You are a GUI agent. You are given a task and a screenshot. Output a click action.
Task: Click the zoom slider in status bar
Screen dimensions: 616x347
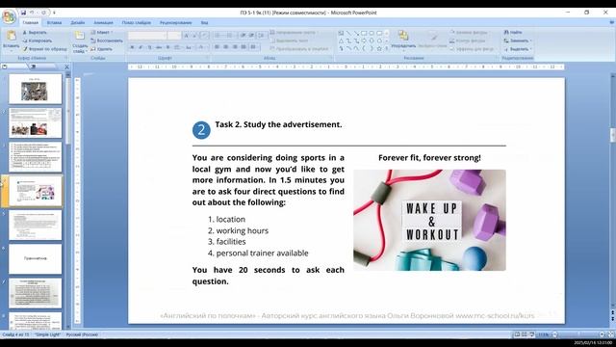[x=578, y=334]
